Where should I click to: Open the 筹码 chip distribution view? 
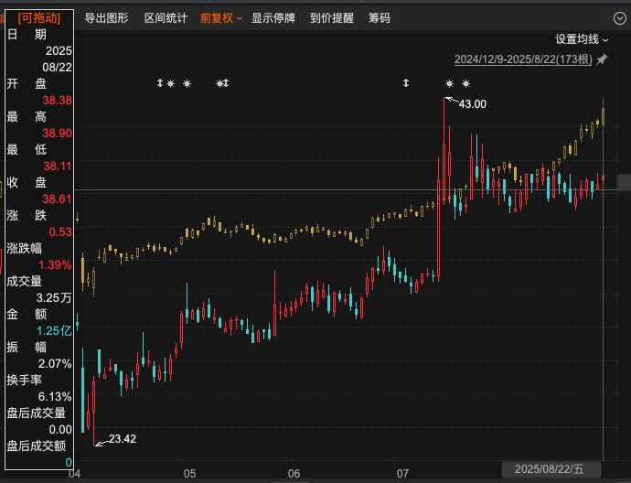tap(379, 17)
